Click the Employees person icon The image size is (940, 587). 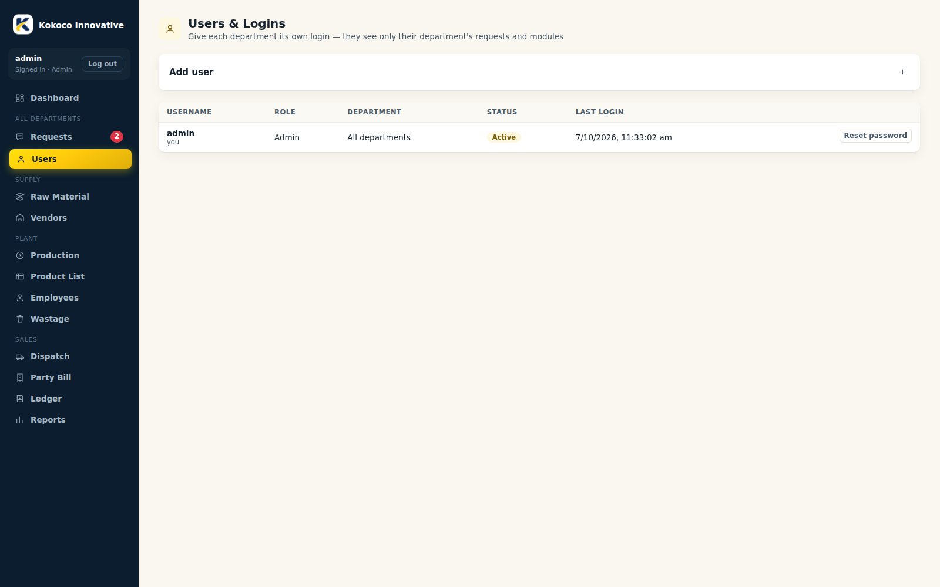pos(20,298)
